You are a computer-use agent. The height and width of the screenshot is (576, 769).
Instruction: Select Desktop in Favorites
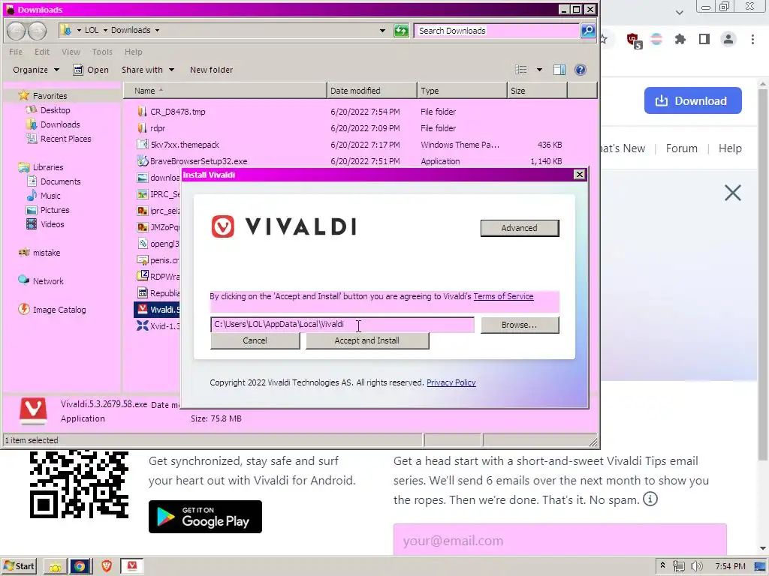pos(55,110)
